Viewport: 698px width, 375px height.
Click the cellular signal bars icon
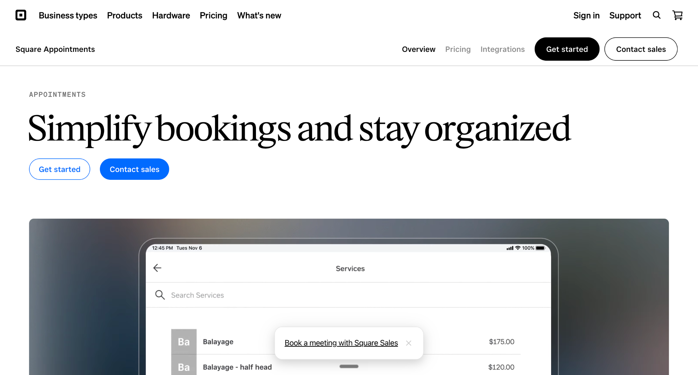pyautogui.click(x=510, y=248)
